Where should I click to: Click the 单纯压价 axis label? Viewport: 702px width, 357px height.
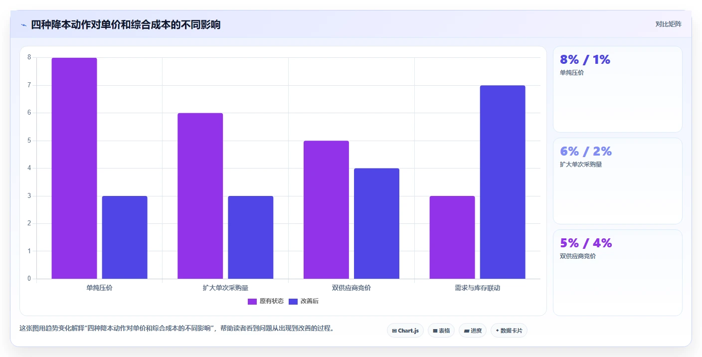coord(99,288)
